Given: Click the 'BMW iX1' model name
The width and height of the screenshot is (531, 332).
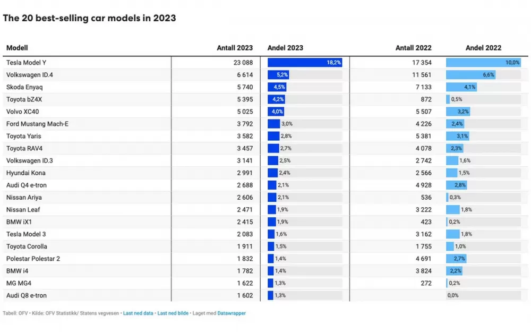Looking at the screenshot, I should pyautogui.click(x=19, y=222).
